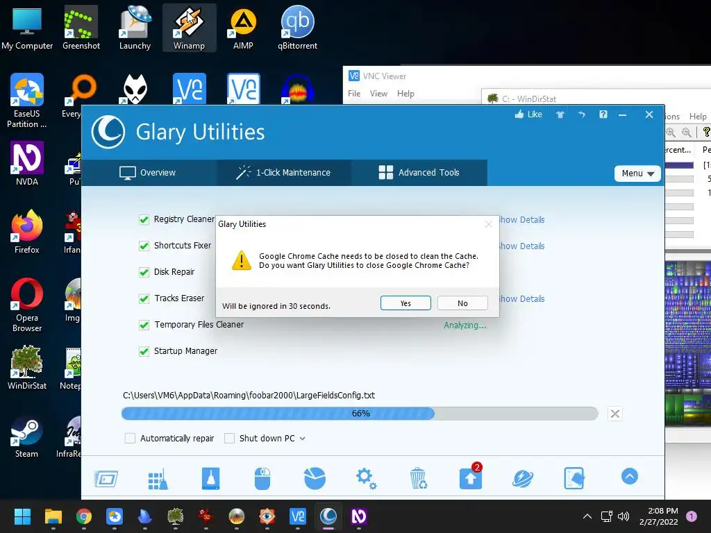Click the curved undo restore arrow in title bar
Image resolution: width=711 pixels, height=533 pixels.
click(x=582, y=115)
